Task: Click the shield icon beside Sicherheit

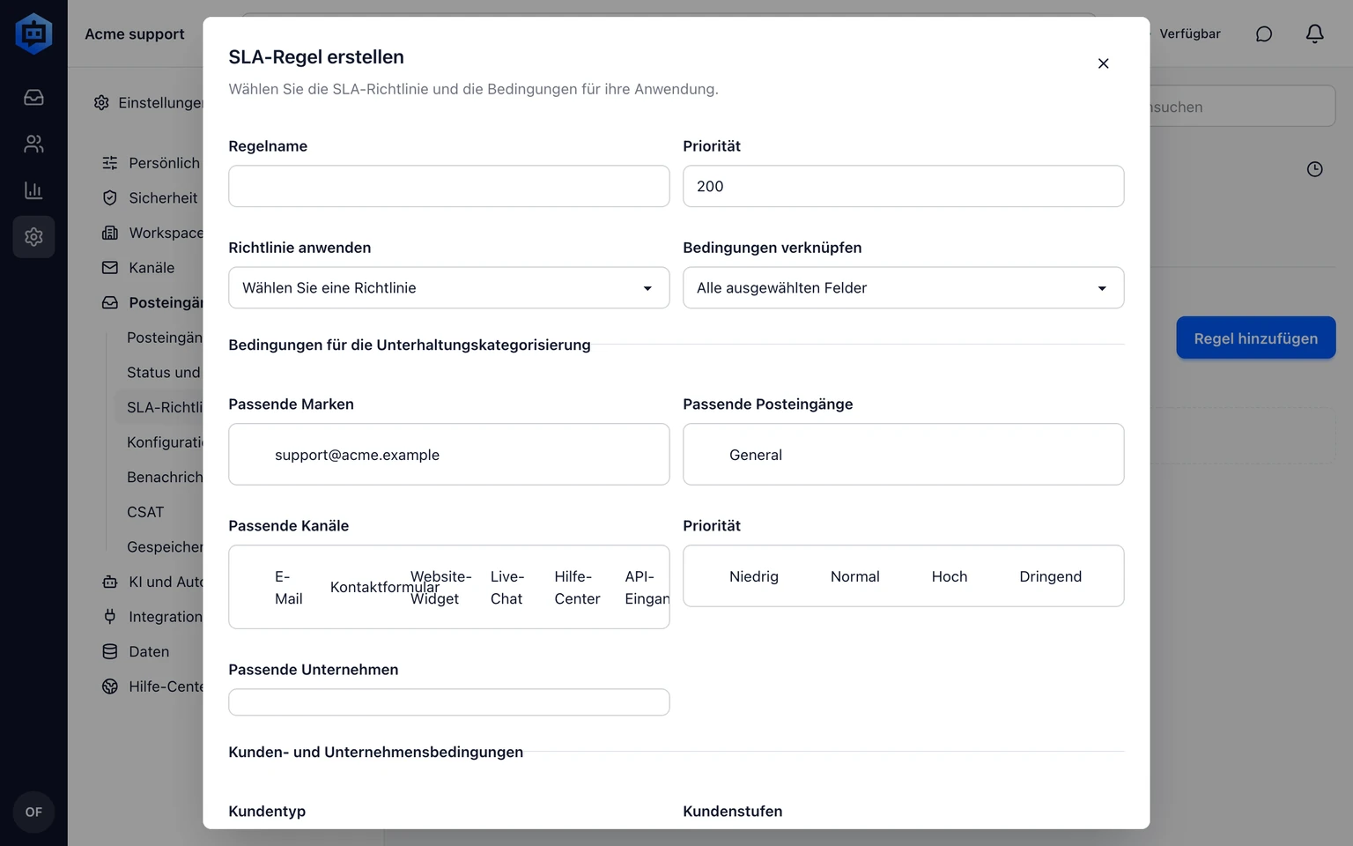Action: pos(110,198)
